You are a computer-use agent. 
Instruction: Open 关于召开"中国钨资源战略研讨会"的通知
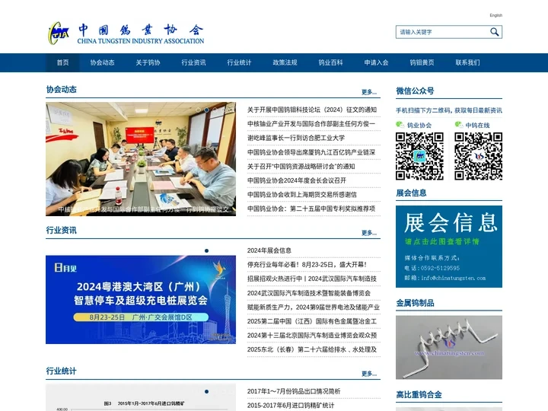(x=301, y=167)
